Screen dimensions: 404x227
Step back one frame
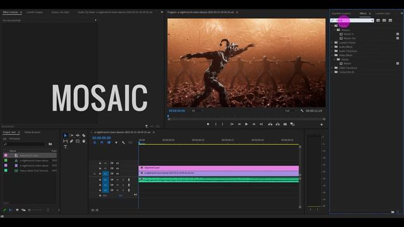coord(239,124)
